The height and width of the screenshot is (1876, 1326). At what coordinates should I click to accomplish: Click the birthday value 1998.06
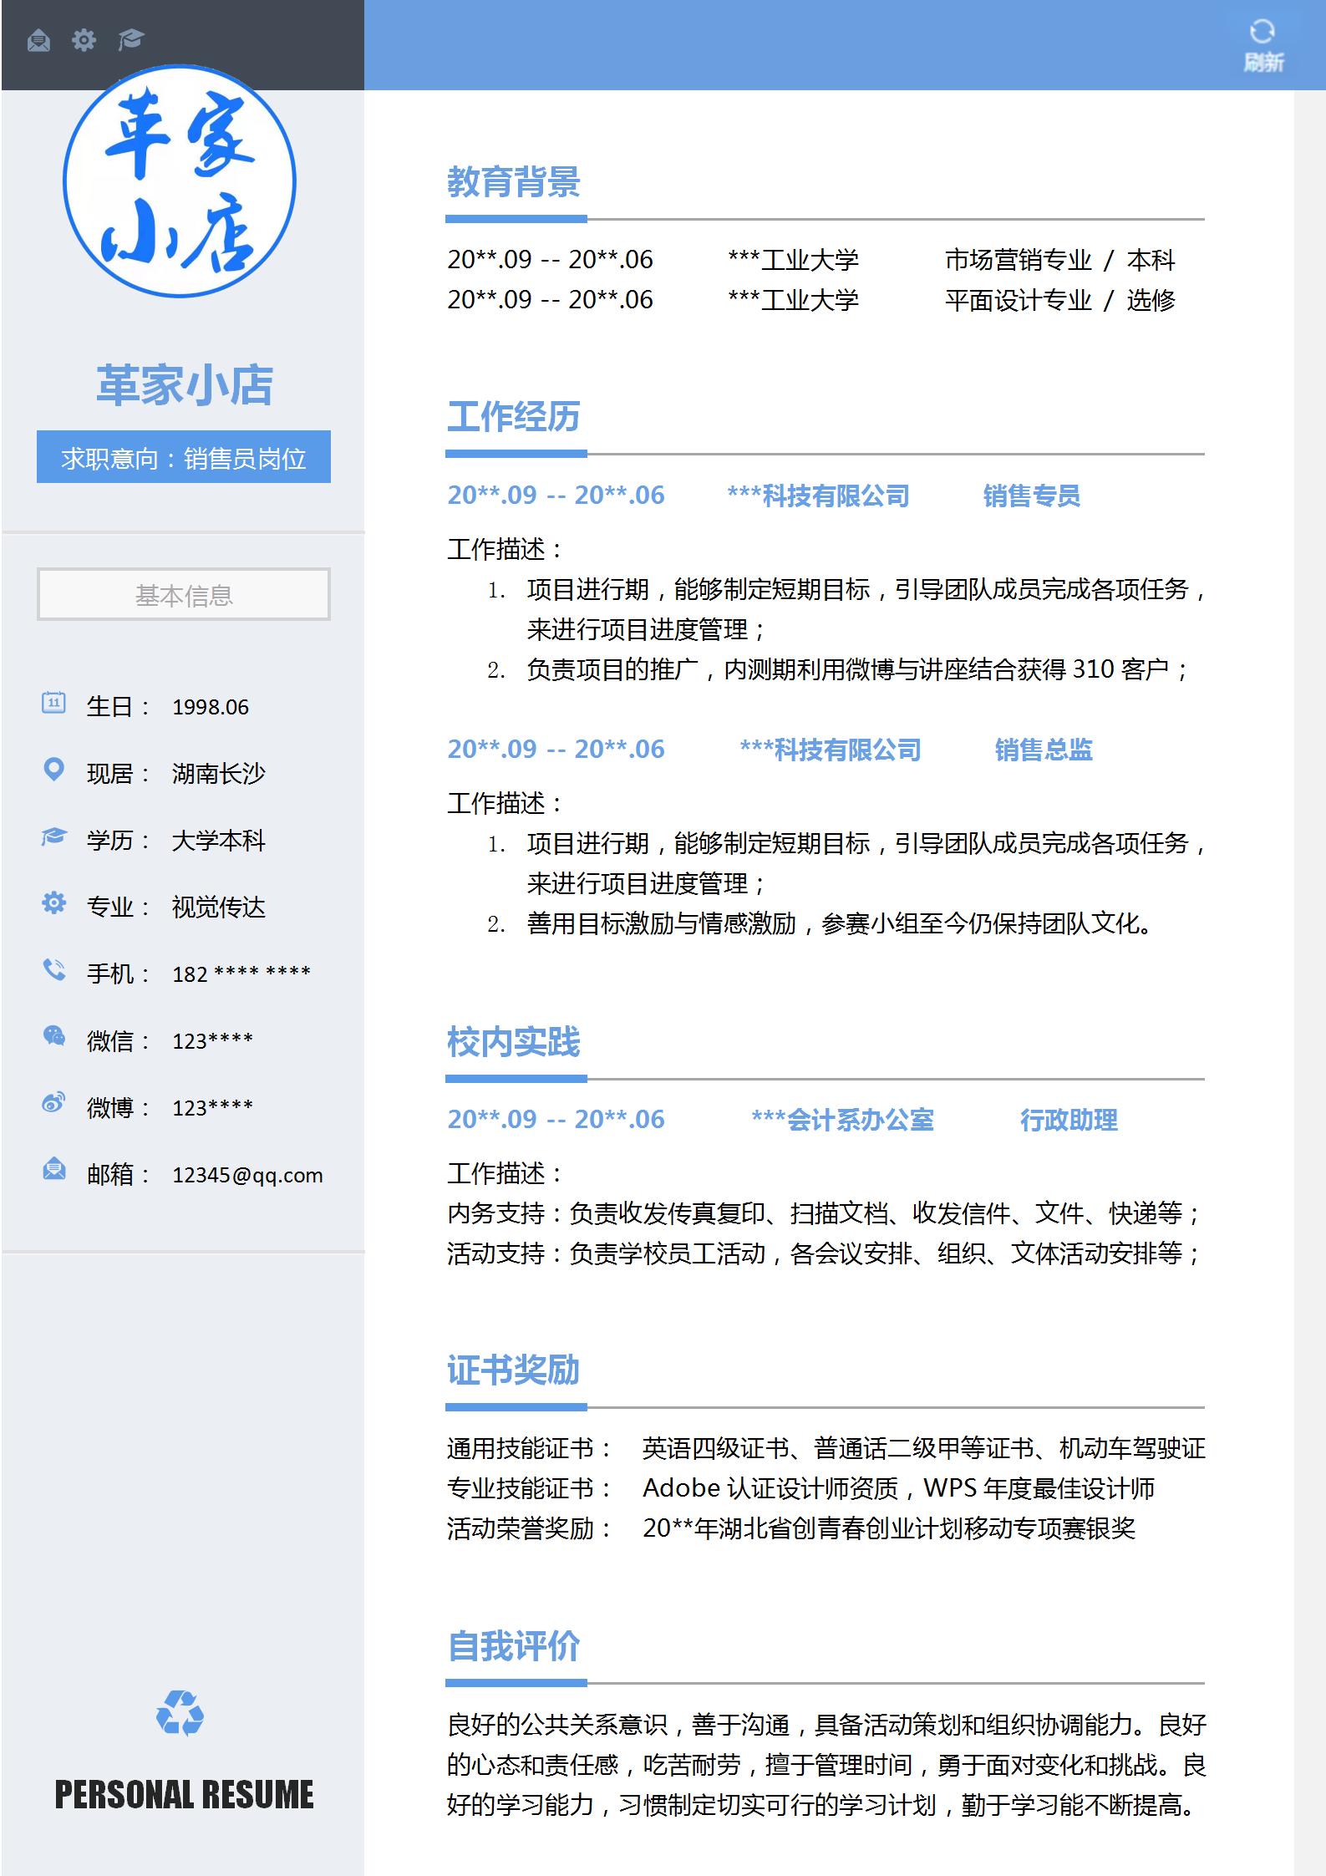[211, 707]
